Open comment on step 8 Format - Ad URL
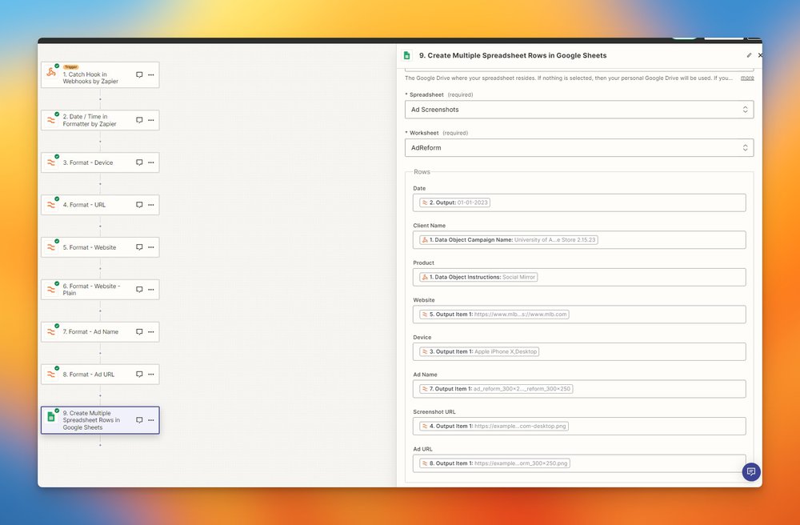Screen dimensions: 800x525 tap(139, 374)
